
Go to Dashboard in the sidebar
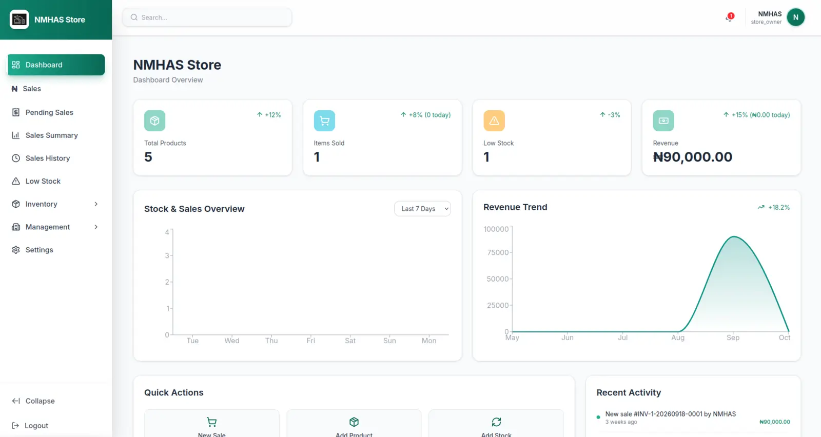click(x=56, y=65)
